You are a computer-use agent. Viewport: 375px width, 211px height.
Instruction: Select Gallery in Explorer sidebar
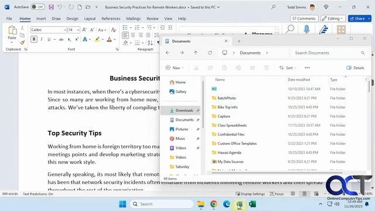pos(178,91)
